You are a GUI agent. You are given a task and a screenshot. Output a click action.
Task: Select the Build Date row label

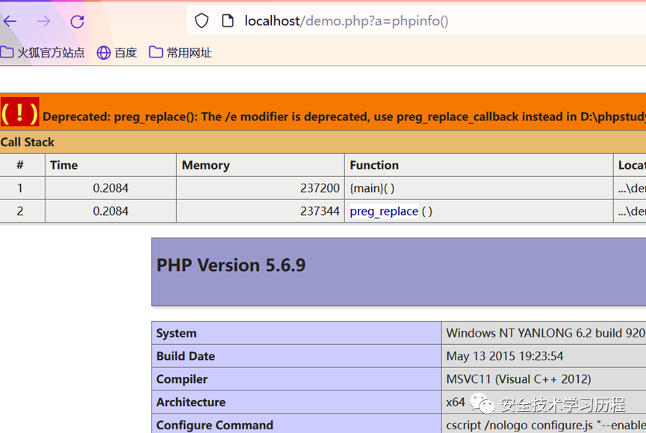coord(185,356)
